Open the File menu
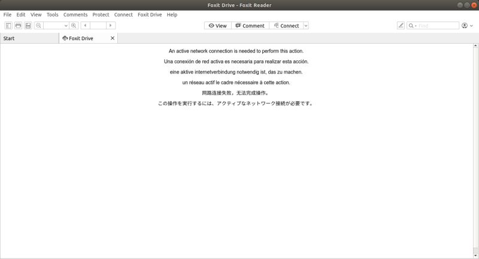Image resolution: width=479 pixels, height=259 pixels. click(x=7, y=14)
